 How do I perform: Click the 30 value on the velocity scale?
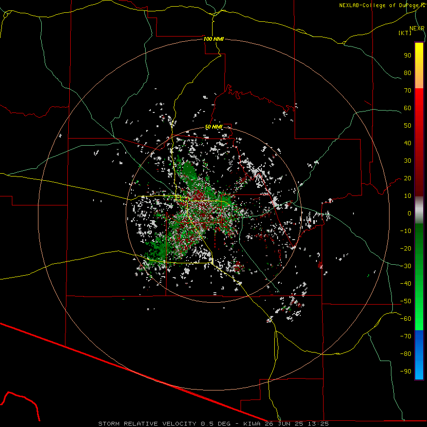pos(408,161)
